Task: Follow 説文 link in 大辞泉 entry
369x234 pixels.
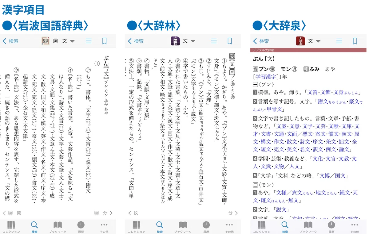Action: click(x=282, y=210)
